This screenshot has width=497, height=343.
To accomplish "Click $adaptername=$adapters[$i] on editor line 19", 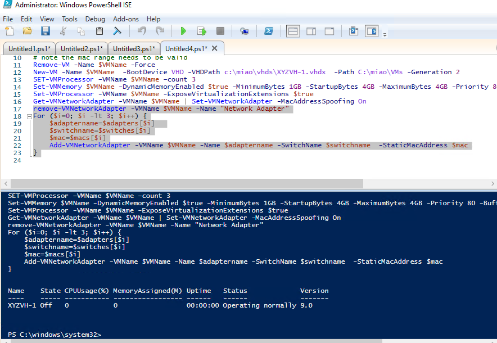I will [x=102, y=123].
